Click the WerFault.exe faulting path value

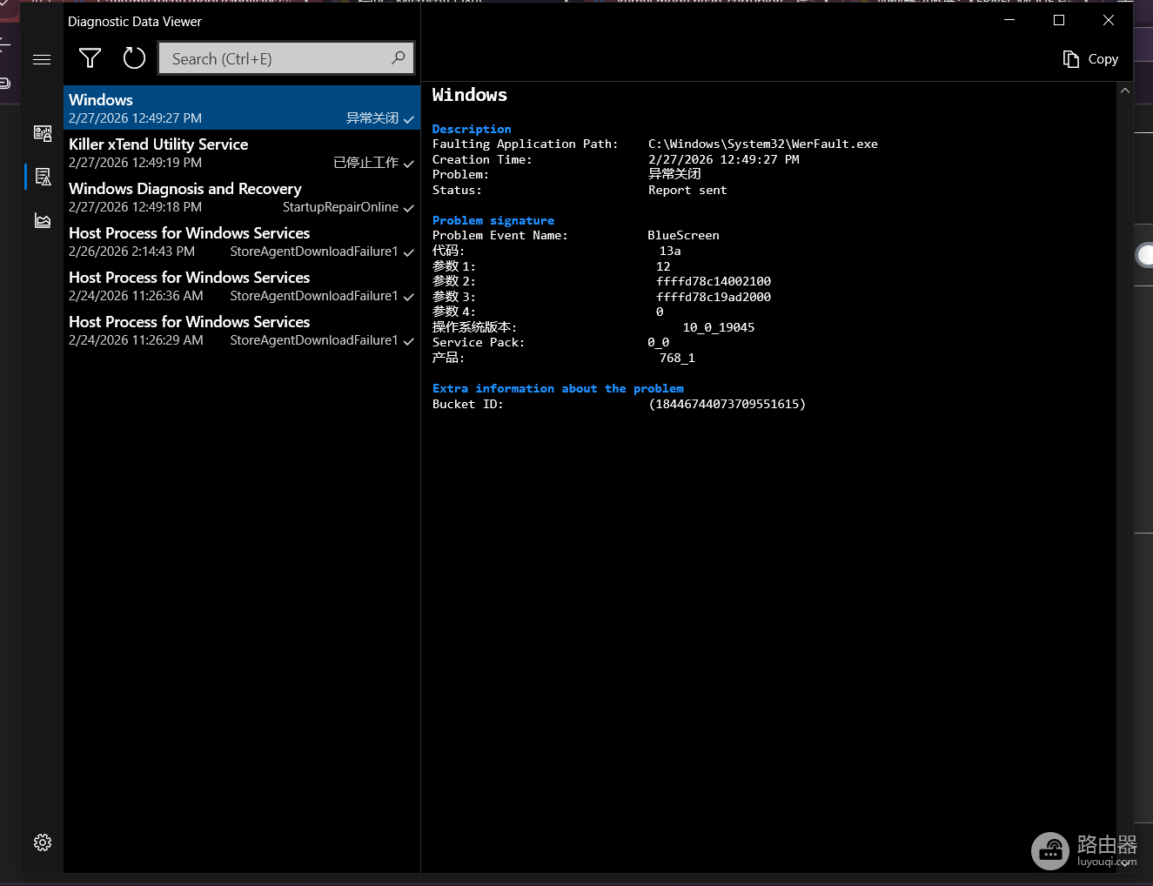(763, 144)
